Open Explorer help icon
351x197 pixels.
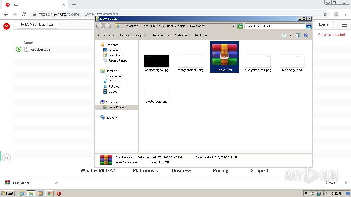(306, 35)
